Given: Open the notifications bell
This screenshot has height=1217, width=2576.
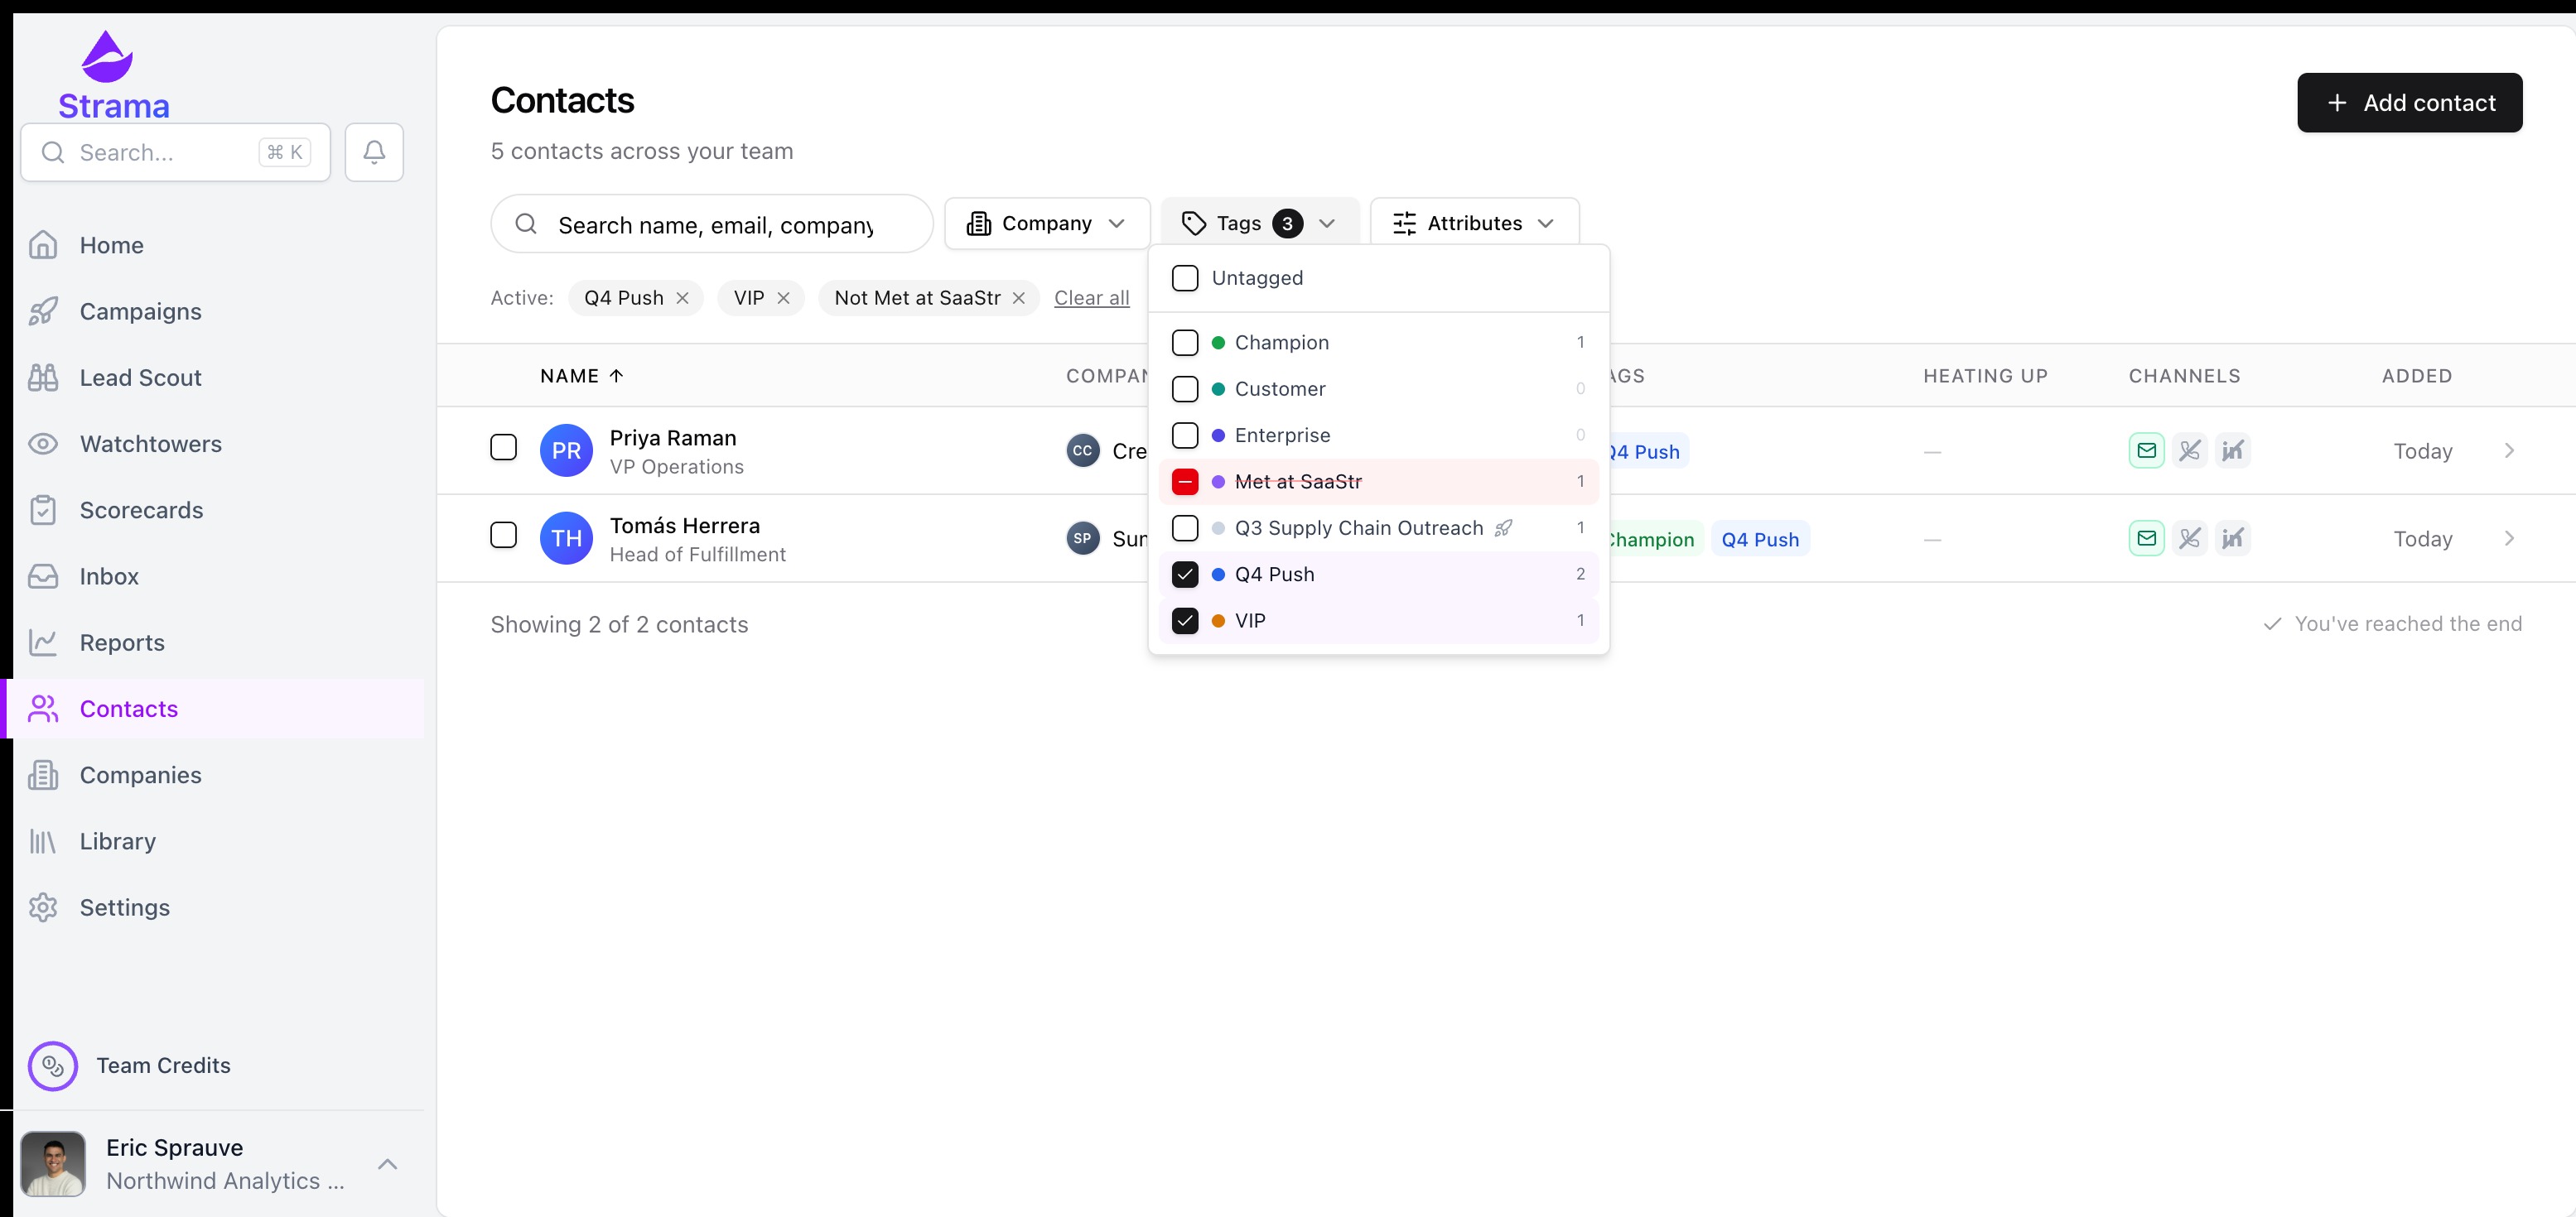Looking at the screenshot, I should (x=374, y=152).
